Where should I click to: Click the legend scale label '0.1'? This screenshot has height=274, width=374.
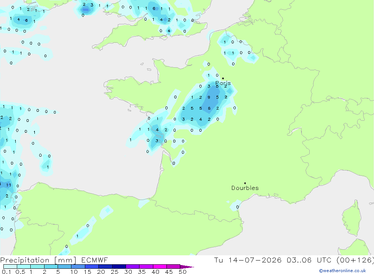tap(6, 272)
